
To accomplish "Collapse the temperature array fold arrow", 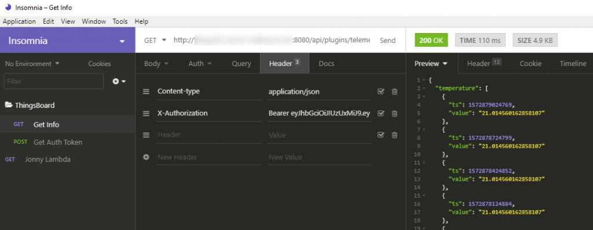I will coord(424,89).
